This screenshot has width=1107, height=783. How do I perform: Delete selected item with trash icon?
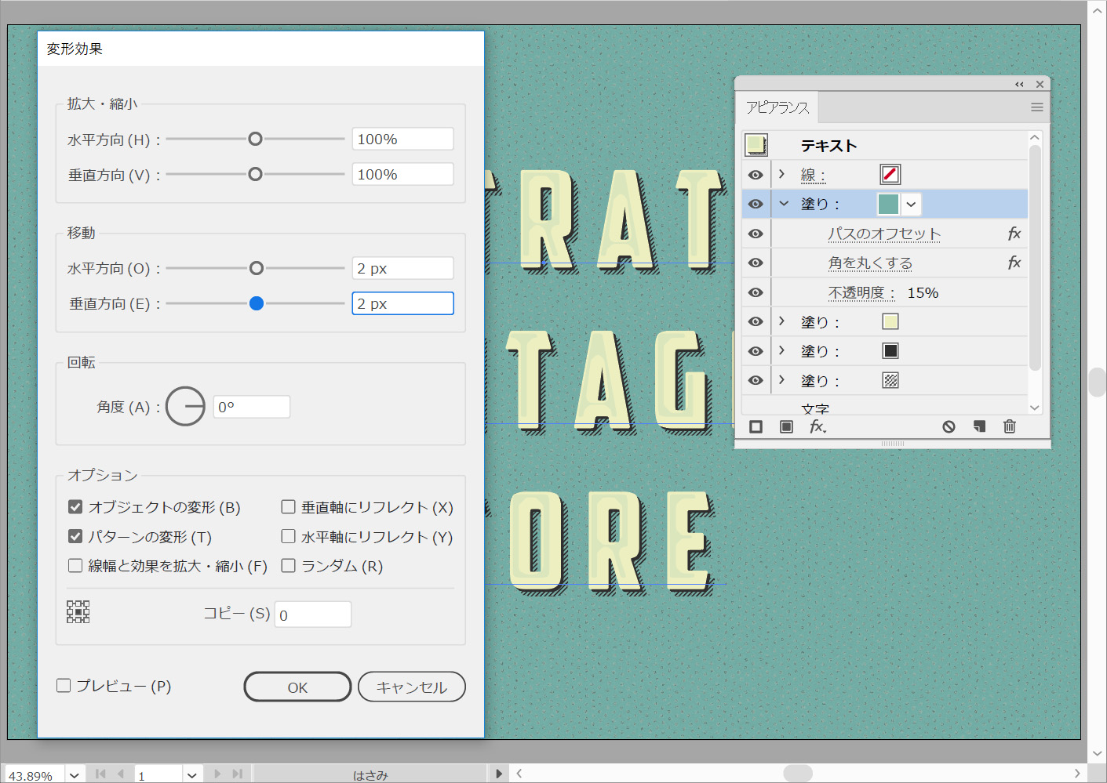click(x=1009, y=426)
